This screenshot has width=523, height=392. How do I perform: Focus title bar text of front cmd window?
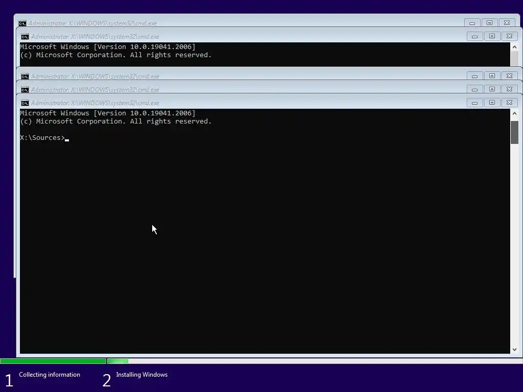click(95, 103)
